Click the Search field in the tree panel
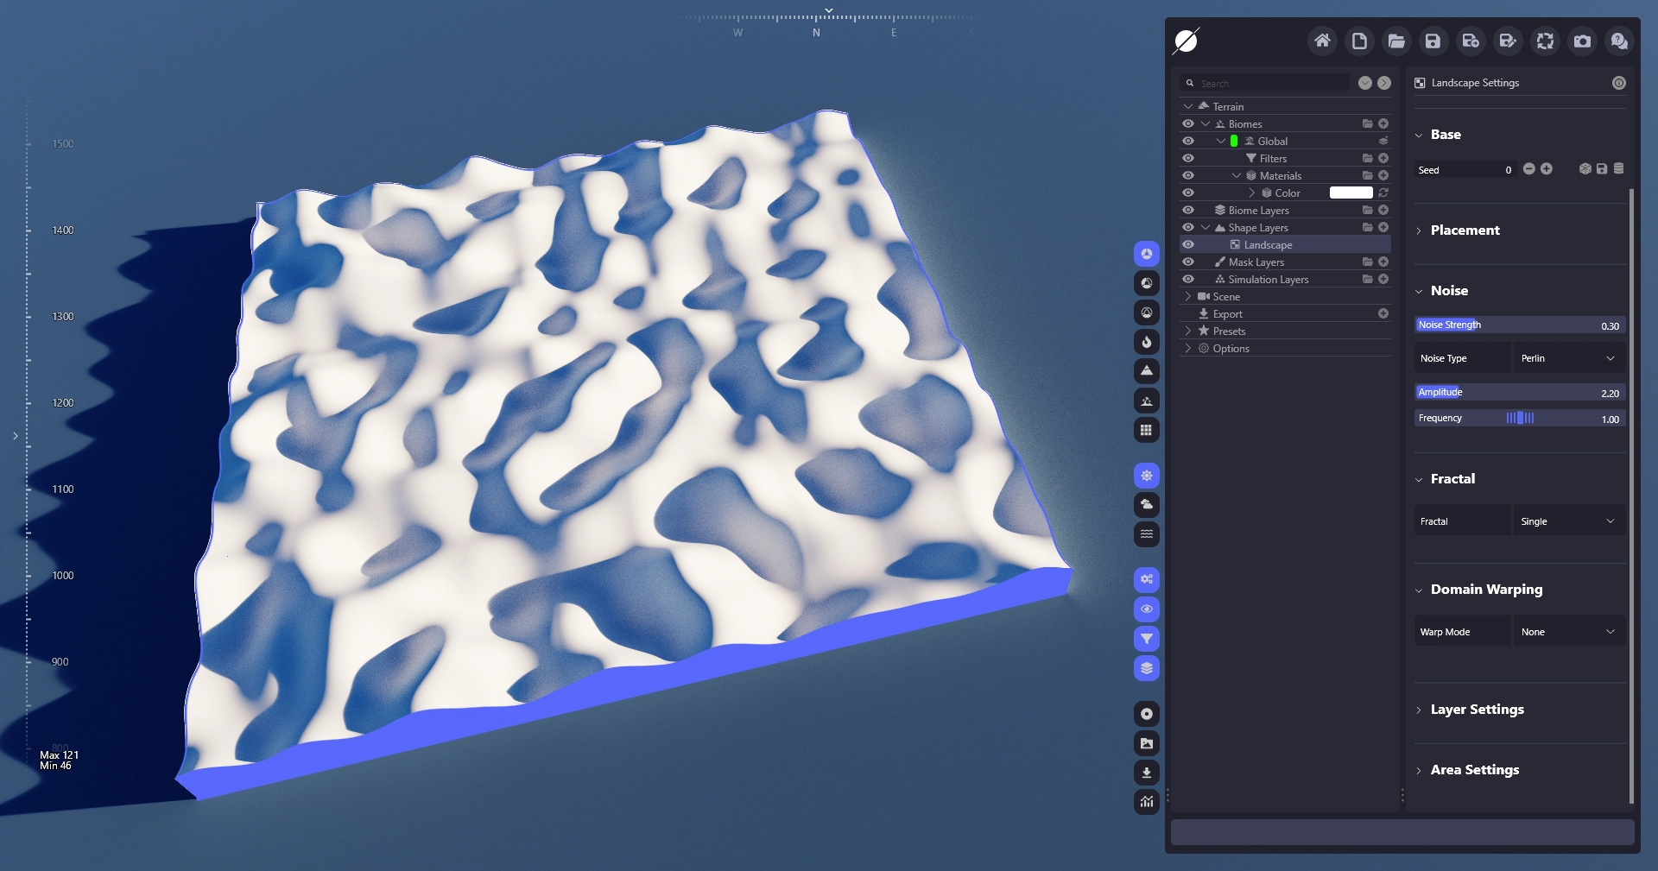The image size is (1658, 871). (x=1271, y=84)
